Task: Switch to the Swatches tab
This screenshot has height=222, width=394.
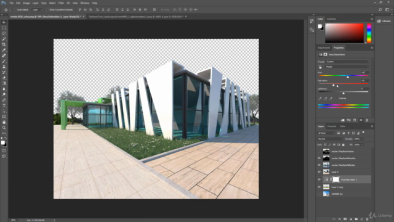Action: [331, 19]
